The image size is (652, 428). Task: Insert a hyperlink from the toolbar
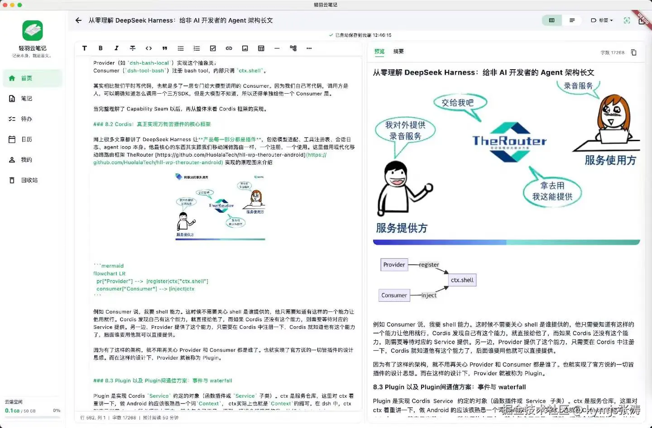coord(229,48)
